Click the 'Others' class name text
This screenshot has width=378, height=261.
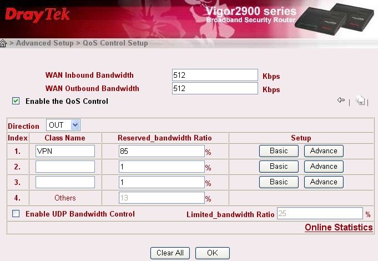point(65,198)
